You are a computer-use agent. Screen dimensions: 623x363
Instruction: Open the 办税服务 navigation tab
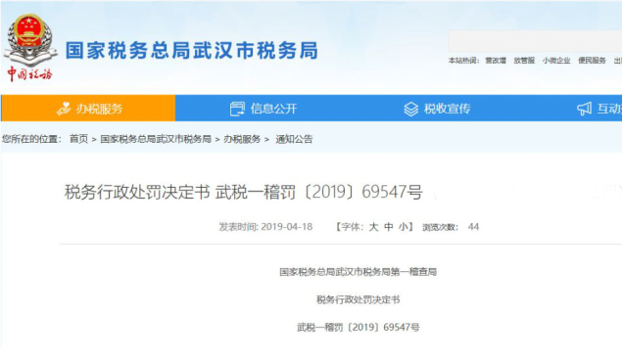(x=88, y=108)
